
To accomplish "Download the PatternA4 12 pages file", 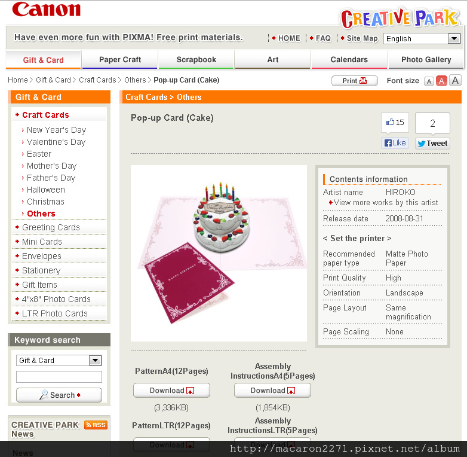I will click(171, 391).
